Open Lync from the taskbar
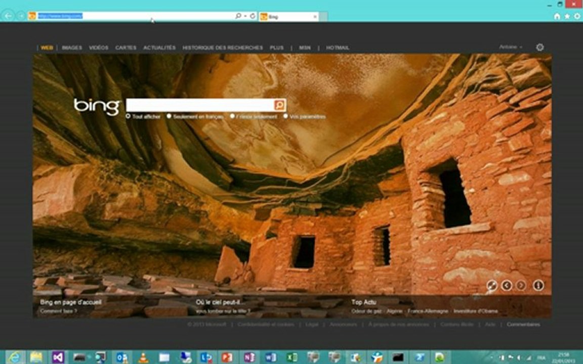This screenshot has height=364, width=583. point(206,357)
